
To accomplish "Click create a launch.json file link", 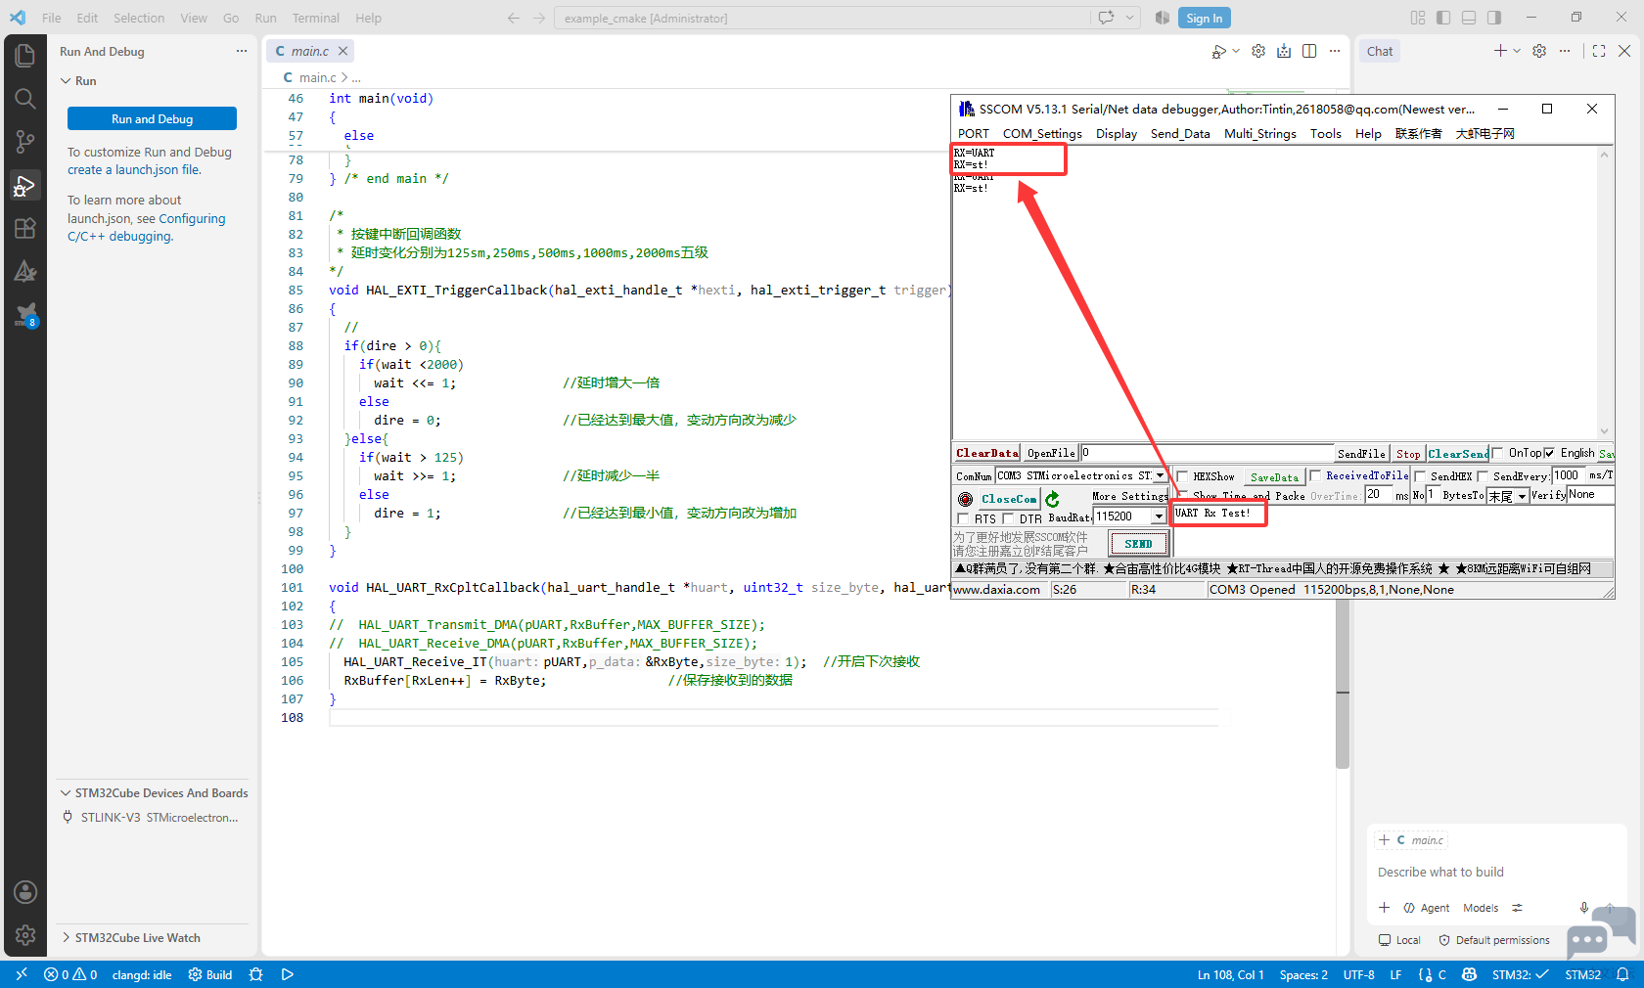I will pos(134,170).
